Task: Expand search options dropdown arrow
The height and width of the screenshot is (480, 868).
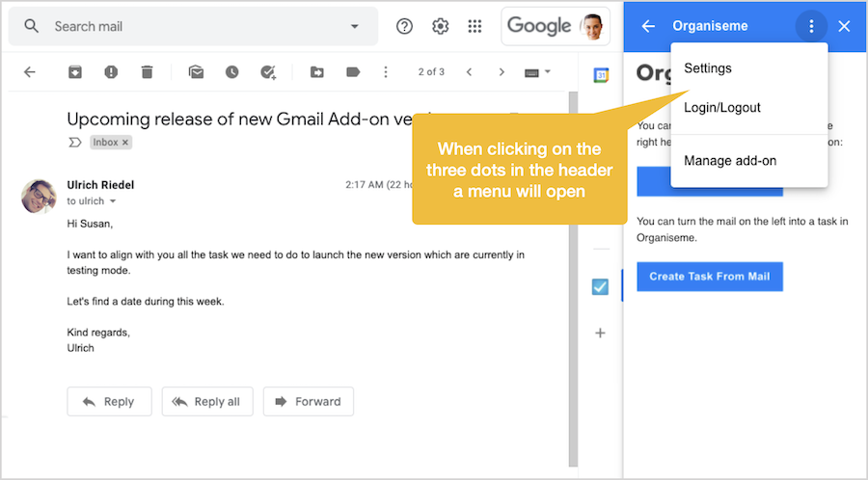Action: tap(354, 26)
